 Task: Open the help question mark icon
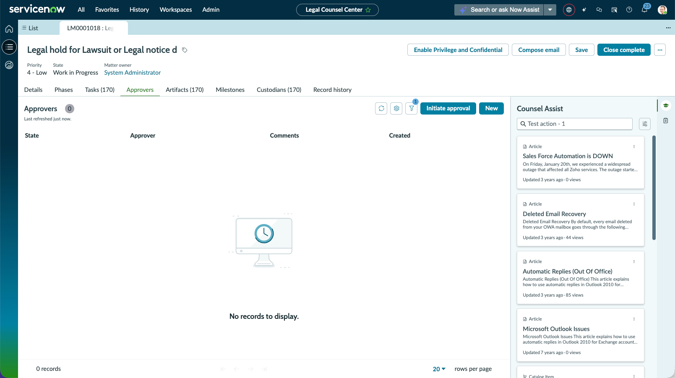coord(629,10)
